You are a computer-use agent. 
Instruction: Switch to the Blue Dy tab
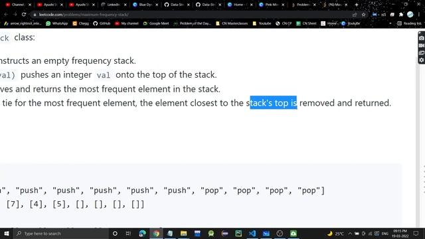pyautogui.click(x=145, y=5)
